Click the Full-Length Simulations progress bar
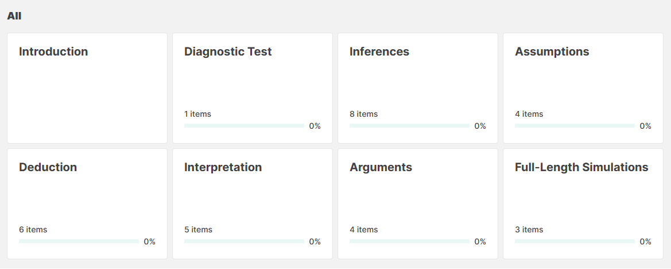Image resolution: width=671 pixels, height=269 pixels. tap(575, 241)
